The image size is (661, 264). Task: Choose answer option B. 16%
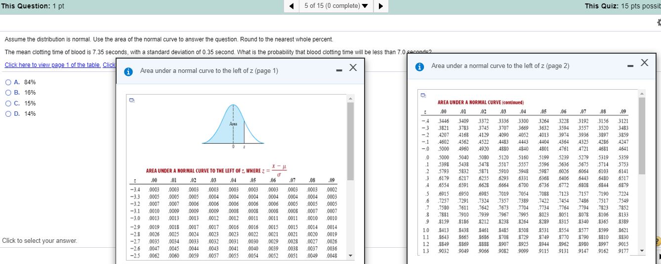(8, 93)
